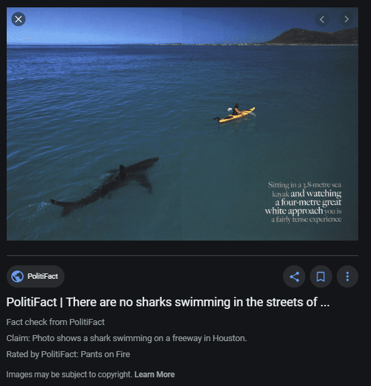Share this PolitiFact image result

295,277
